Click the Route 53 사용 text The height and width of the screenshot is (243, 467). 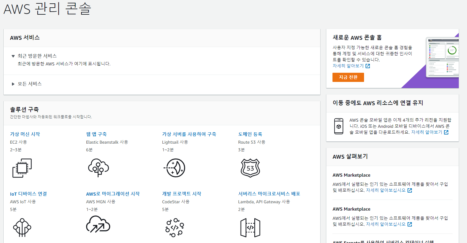click(252, 142)
